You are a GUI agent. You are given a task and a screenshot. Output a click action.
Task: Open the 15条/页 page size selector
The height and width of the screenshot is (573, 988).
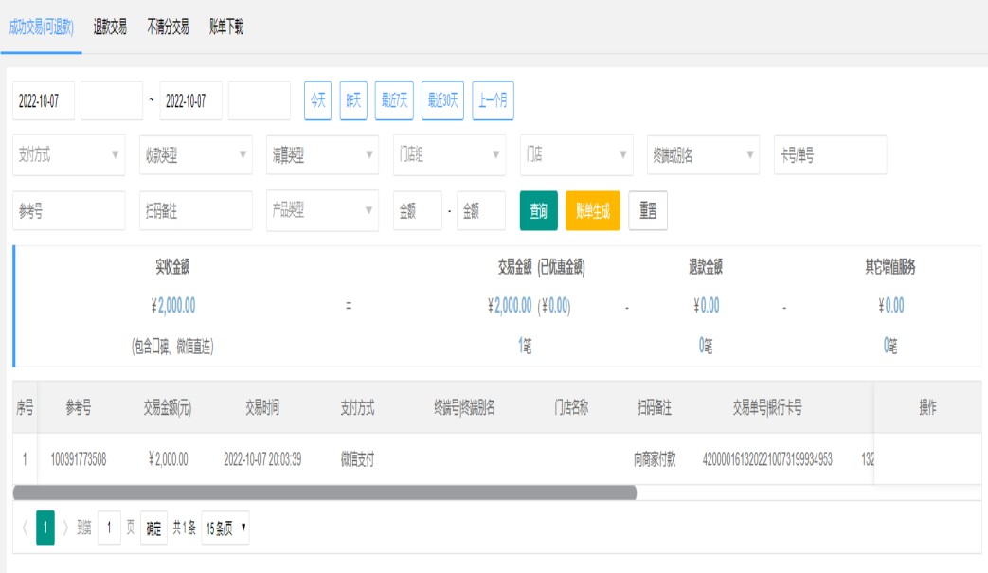pyautogui.click(x=226, y=528)
